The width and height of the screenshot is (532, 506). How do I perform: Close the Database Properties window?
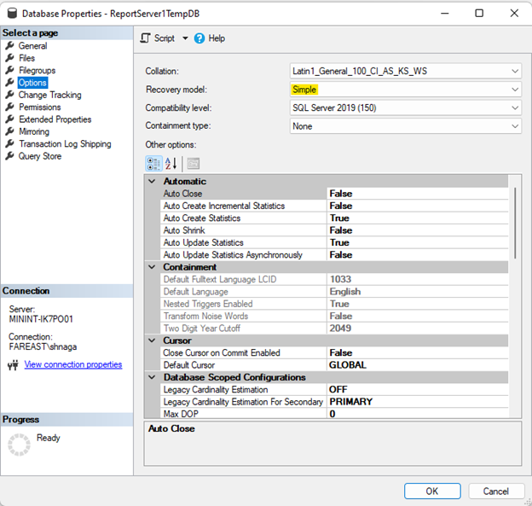(514, 14)
